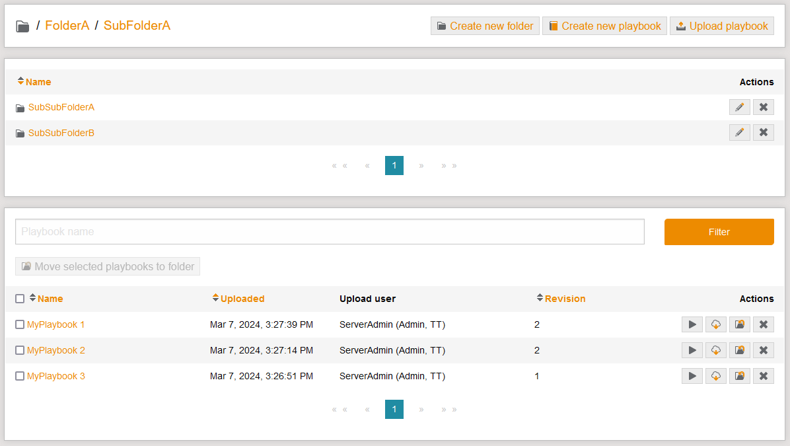Sort playbooks by Revision column
This screenshot has height=446, width=790.
(x=564, y=299)
